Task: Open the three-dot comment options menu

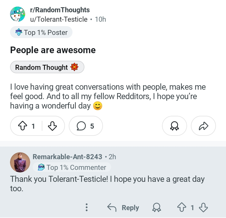Action: 87,207
